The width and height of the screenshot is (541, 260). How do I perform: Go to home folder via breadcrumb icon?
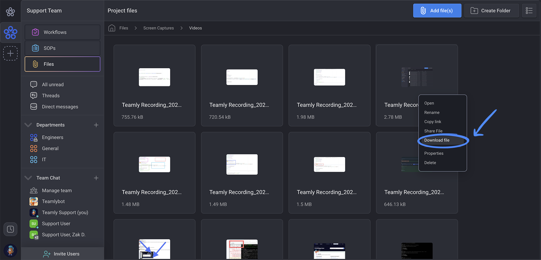112,28
